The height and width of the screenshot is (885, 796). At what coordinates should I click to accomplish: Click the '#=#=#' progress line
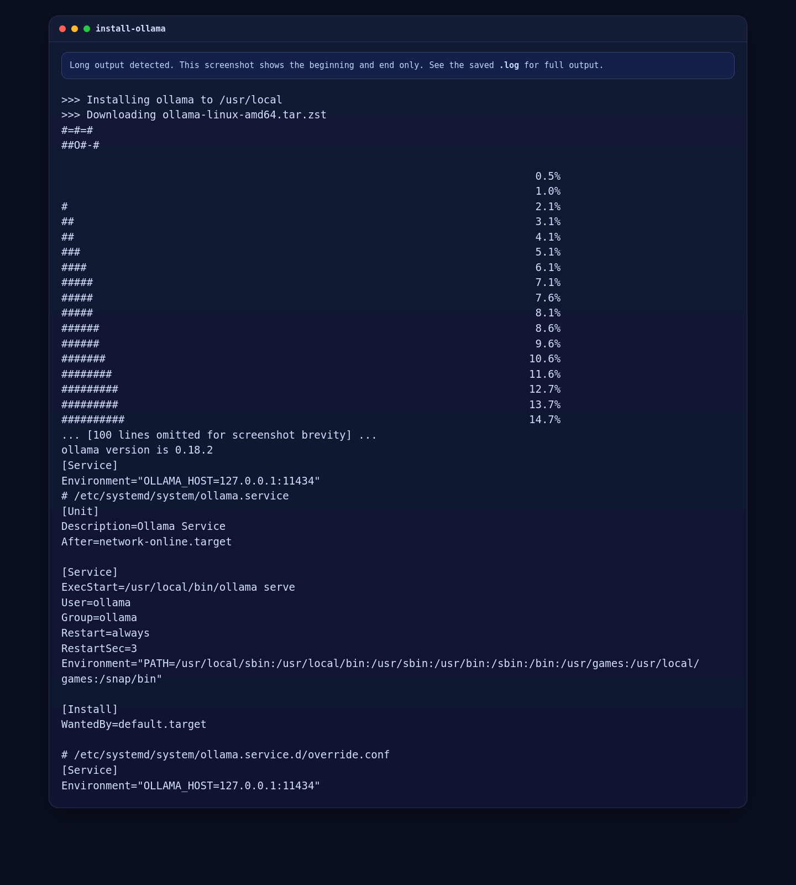[77, 131]
